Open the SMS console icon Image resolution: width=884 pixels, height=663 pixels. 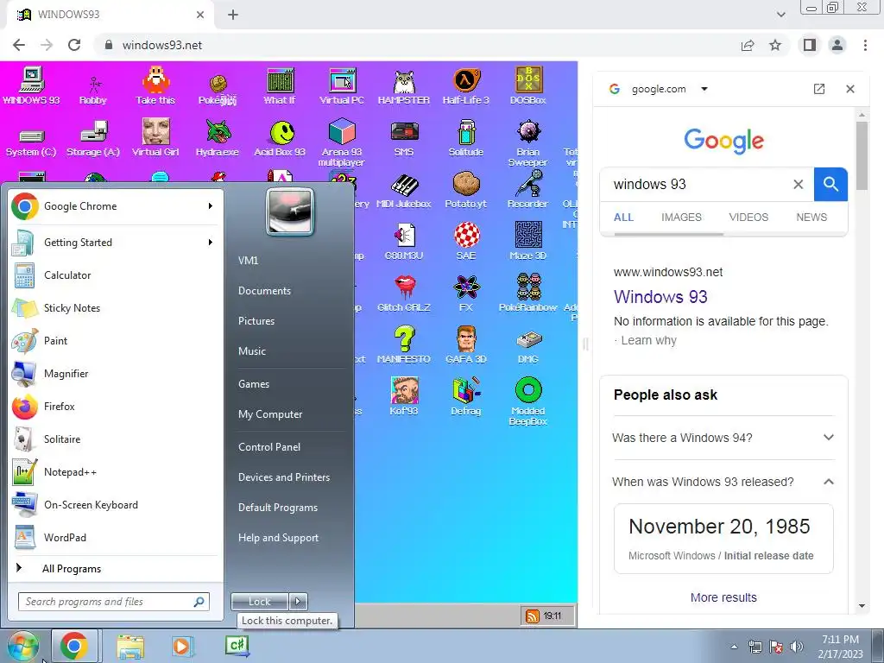tap(404, 137)
